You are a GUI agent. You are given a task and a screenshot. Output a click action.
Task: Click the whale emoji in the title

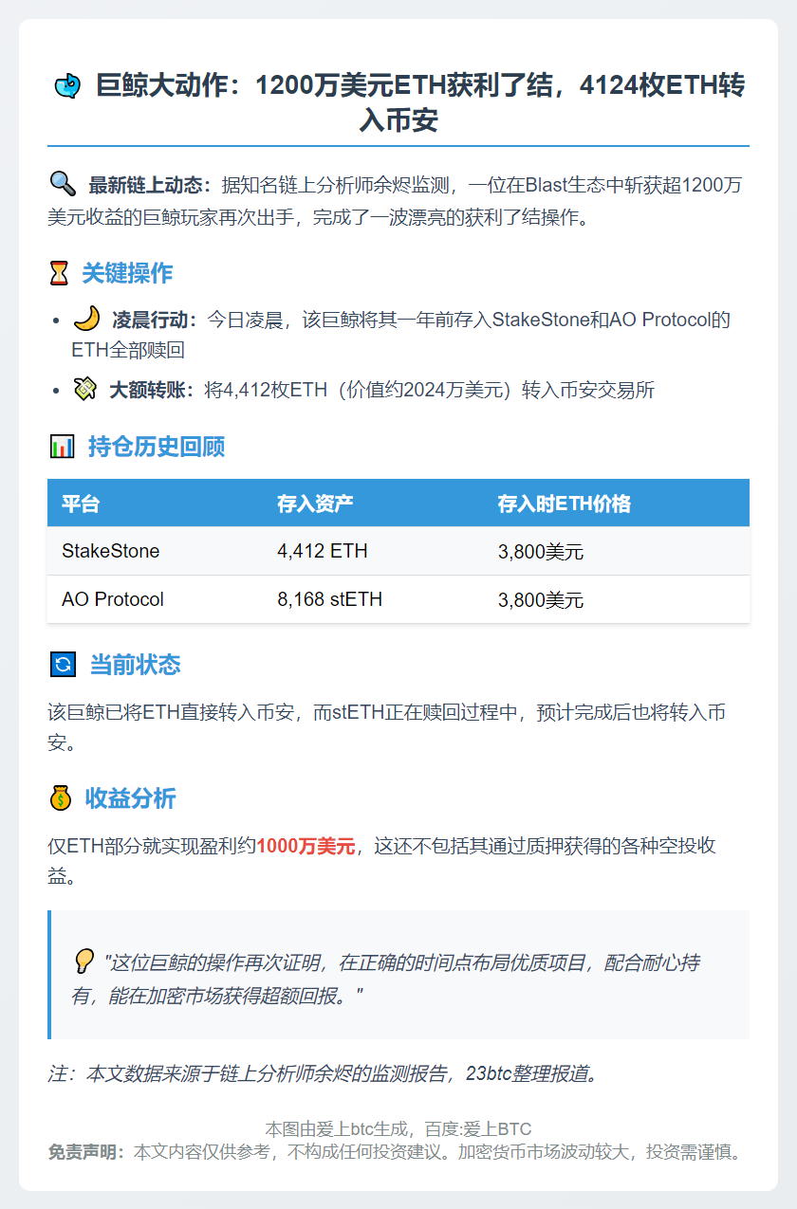(x=67, y=86)
